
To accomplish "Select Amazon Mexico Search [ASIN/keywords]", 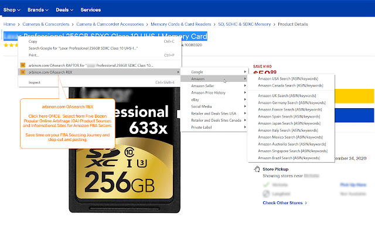I will [x=291, y=137].
